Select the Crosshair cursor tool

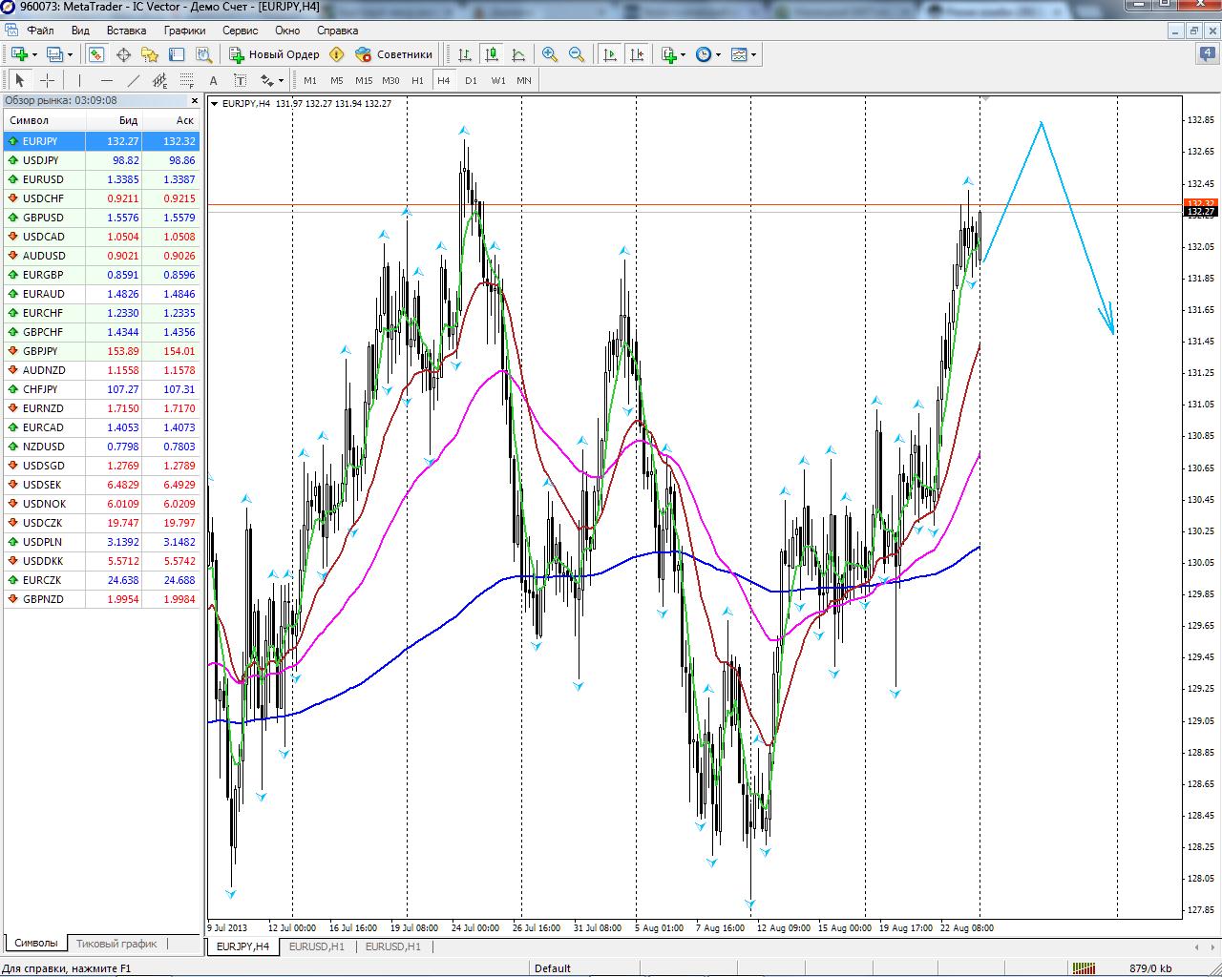tap(47, 81)
